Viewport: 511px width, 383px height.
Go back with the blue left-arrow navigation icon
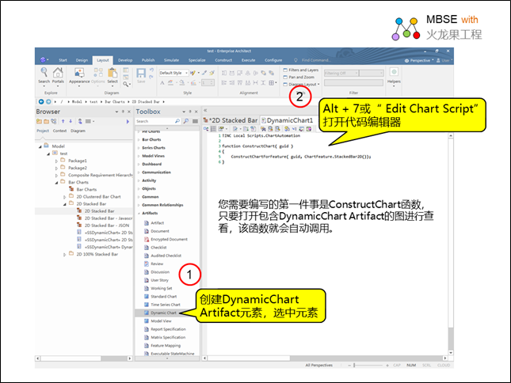click(x=41, y=101)
